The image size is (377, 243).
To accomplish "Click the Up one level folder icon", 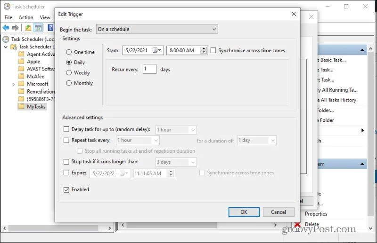I will pos(28,28).
